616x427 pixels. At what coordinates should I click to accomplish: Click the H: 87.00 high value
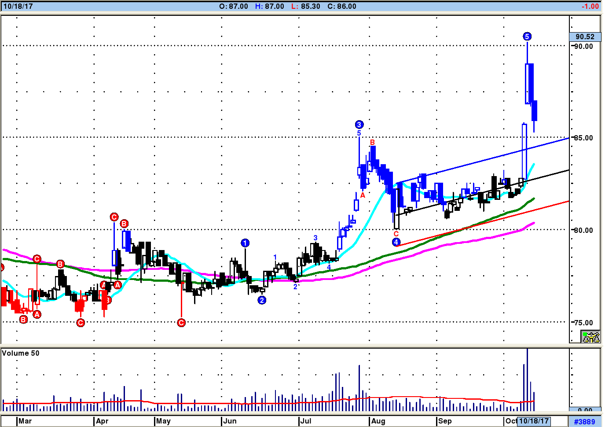[270, 7]
